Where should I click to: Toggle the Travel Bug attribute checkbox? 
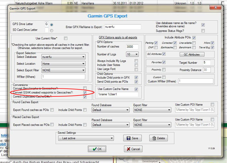click(x=212, y=47)
